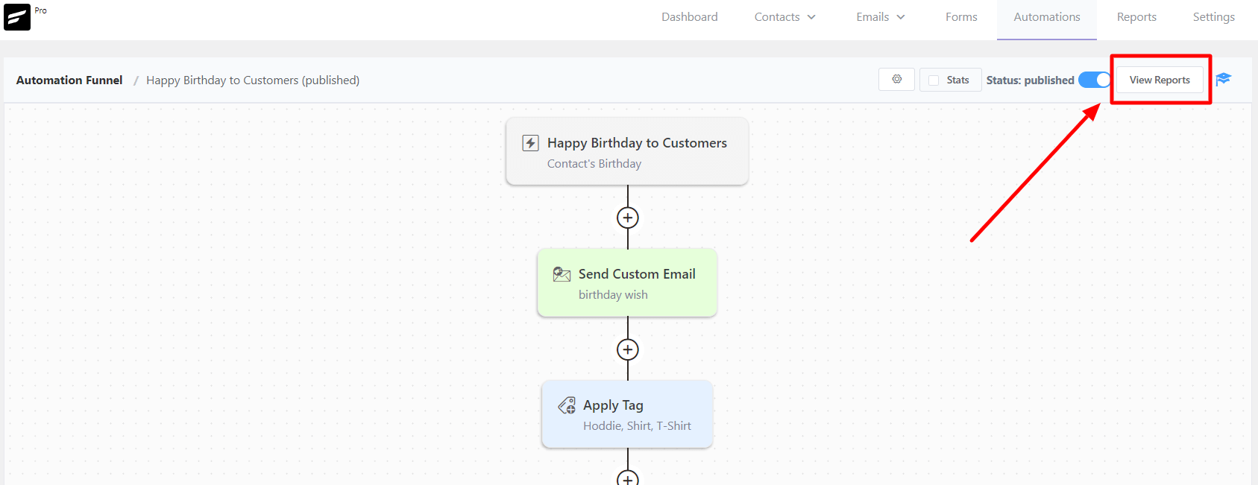Enable the Stats checkbox
Viewport: 1258px width, 485px height.
tap(934, 80)
